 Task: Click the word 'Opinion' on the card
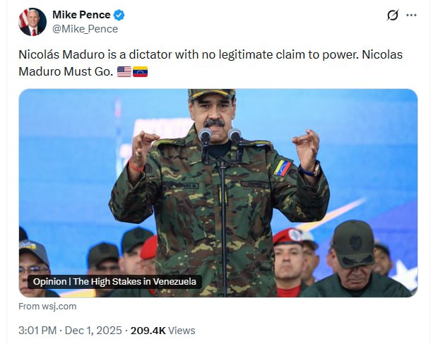(50, 282)
